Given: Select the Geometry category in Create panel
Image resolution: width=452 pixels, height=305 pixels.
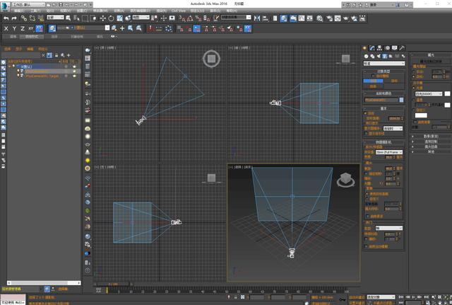Looking at the screenshot, I should 366,57.
